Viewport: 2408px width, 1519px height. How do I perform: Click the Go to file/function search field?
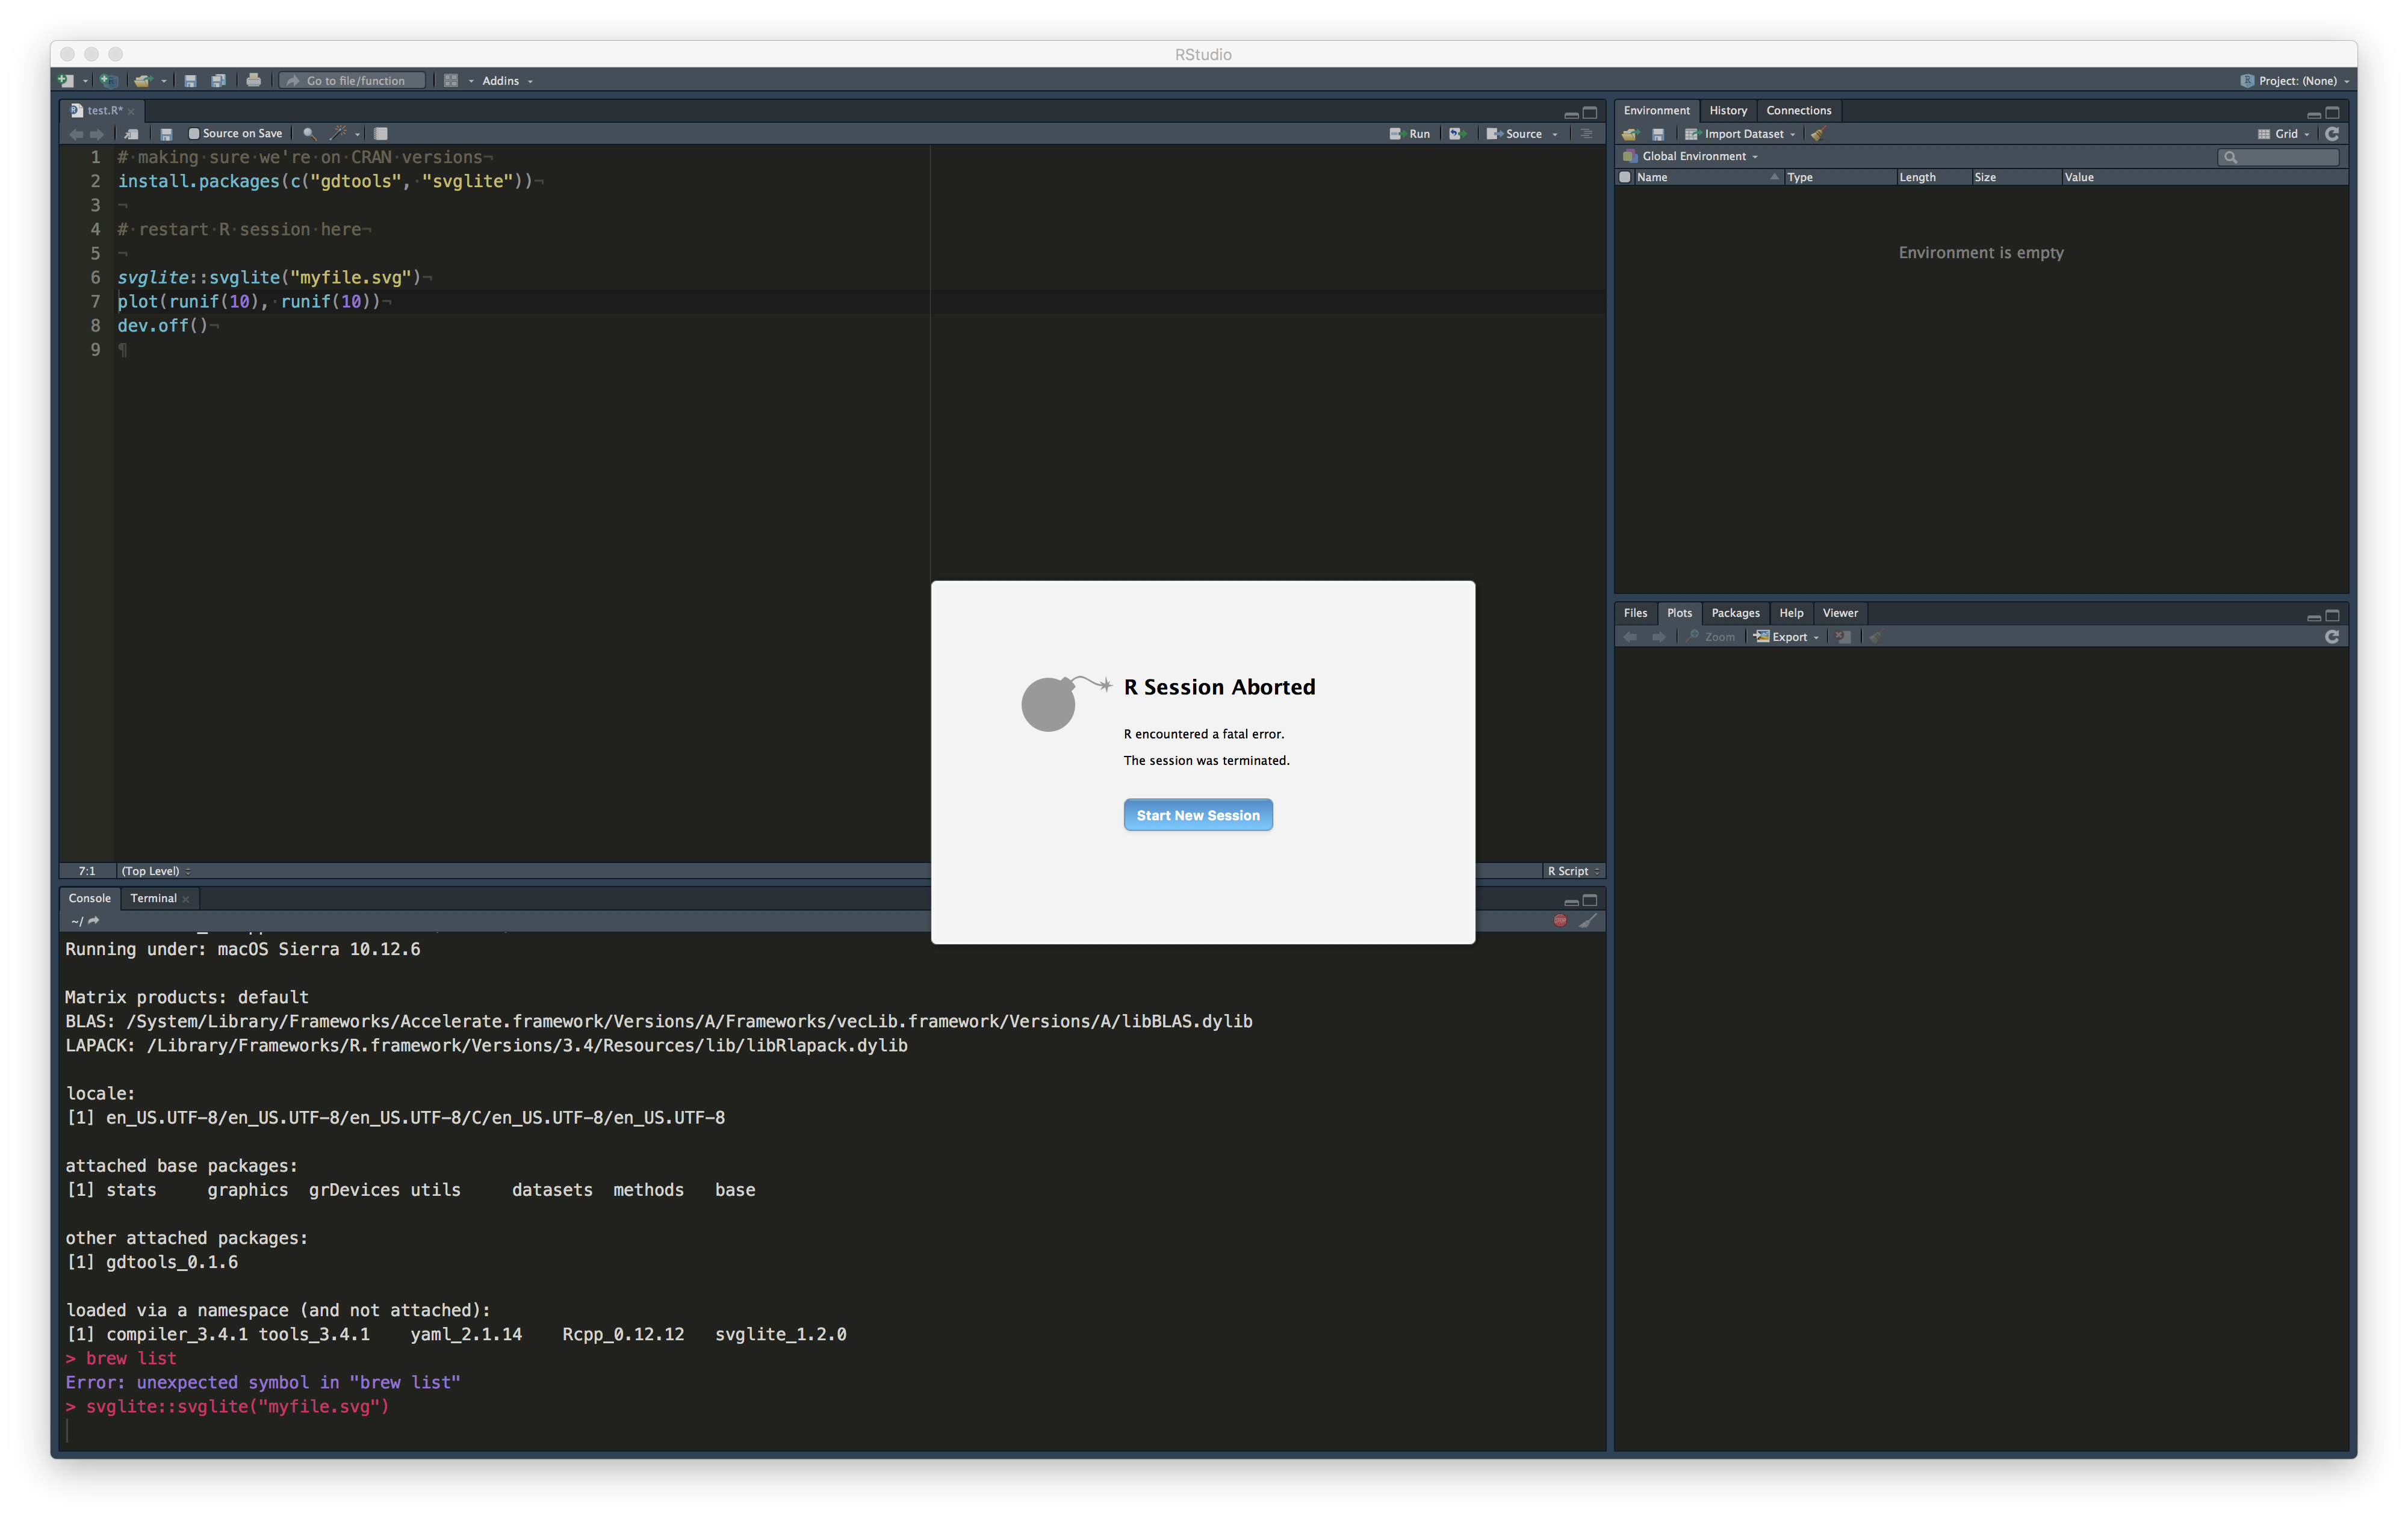click(352, 80)
